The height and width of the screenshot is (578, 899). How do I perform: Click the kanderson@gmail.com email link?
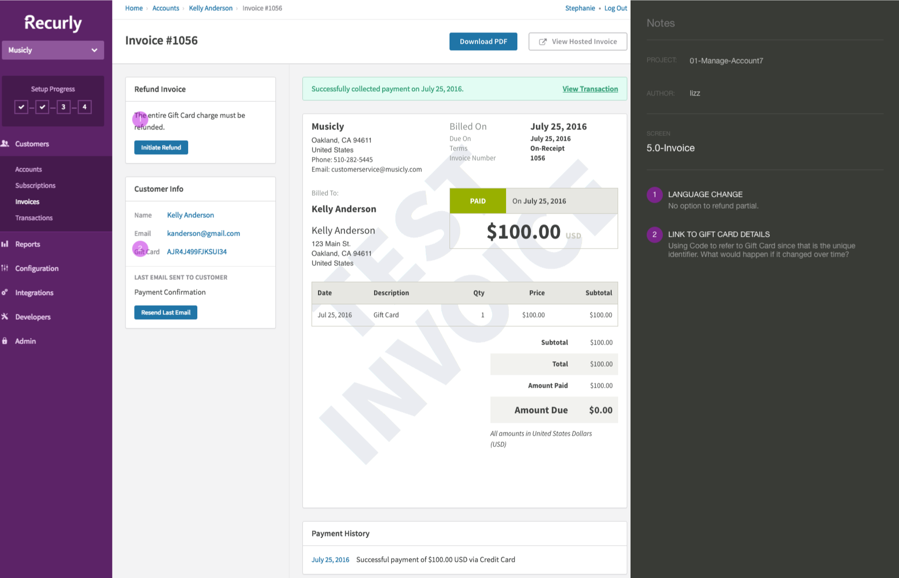click(203, 233)
